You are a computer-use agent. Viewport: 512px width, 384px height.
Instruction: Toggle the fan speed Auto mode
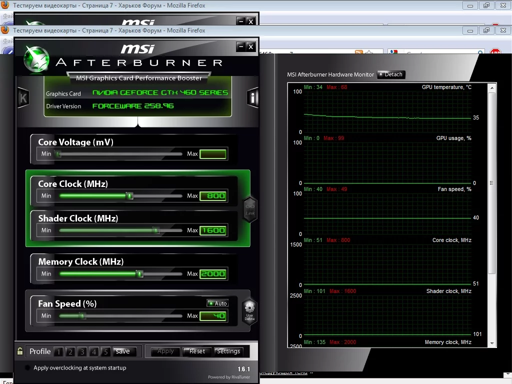tap(217, 303)
